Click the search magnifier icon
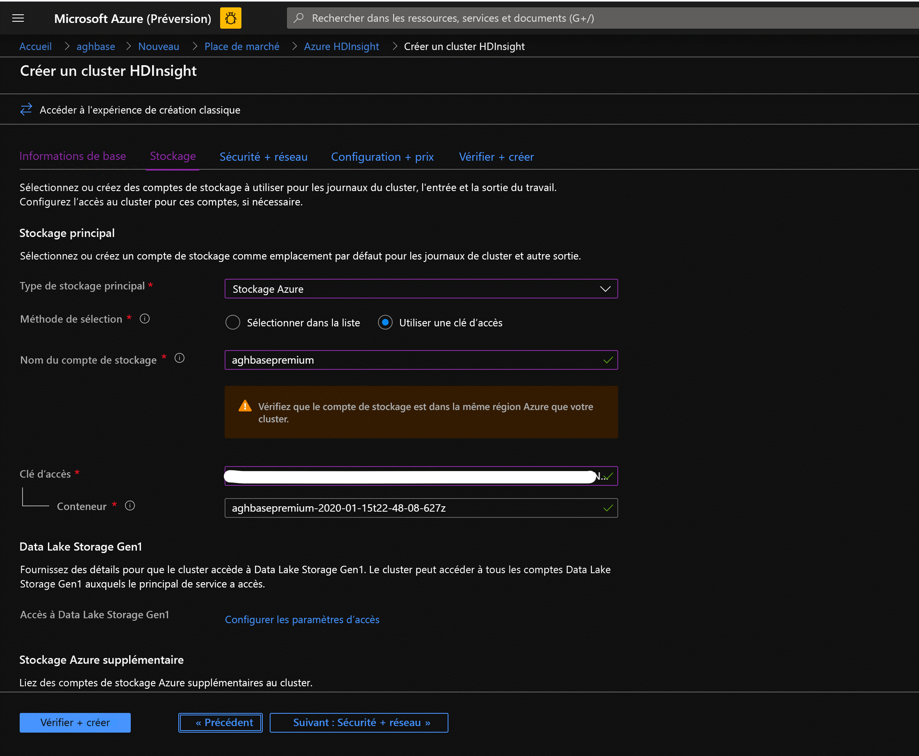This screenshot has width=919, height=756. (x=299, y=18)
